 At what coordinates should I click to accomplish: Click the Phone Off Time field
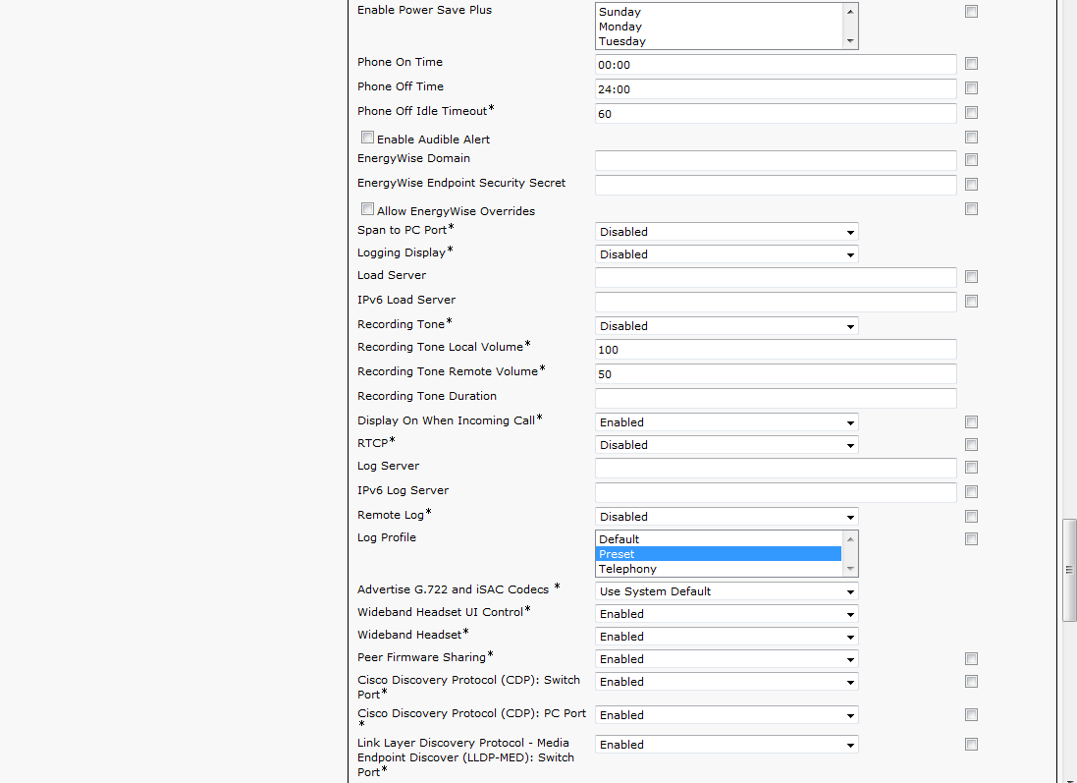[x=776, y=89]
